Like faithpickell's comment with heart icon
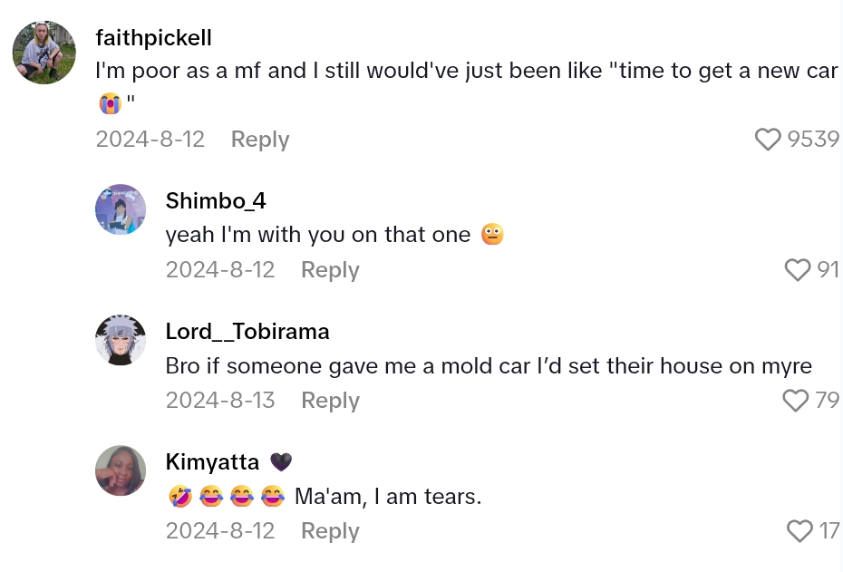 (768, 140)
